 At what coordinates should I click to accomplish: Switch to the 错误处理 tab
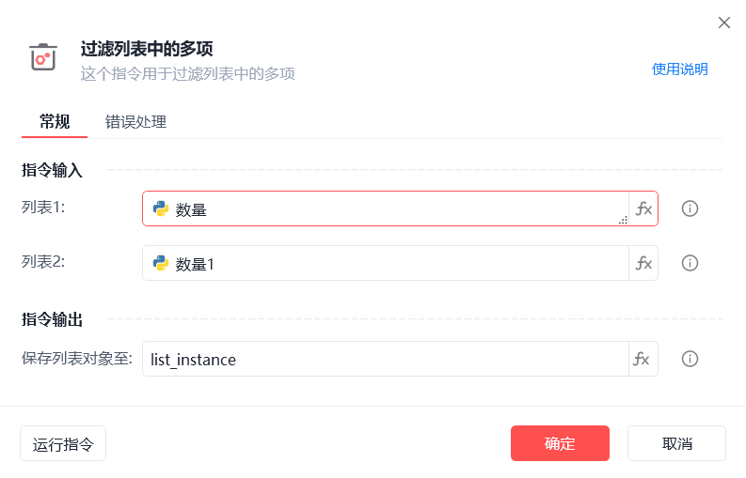coord(135,122)
